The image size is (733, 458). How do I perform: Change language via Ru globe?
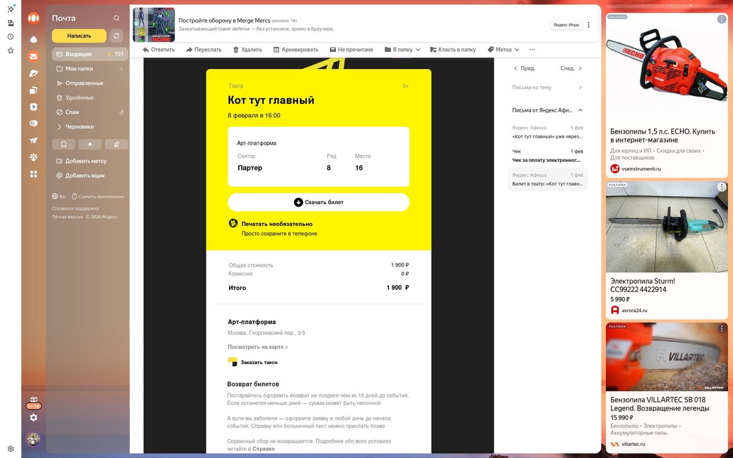59,197
